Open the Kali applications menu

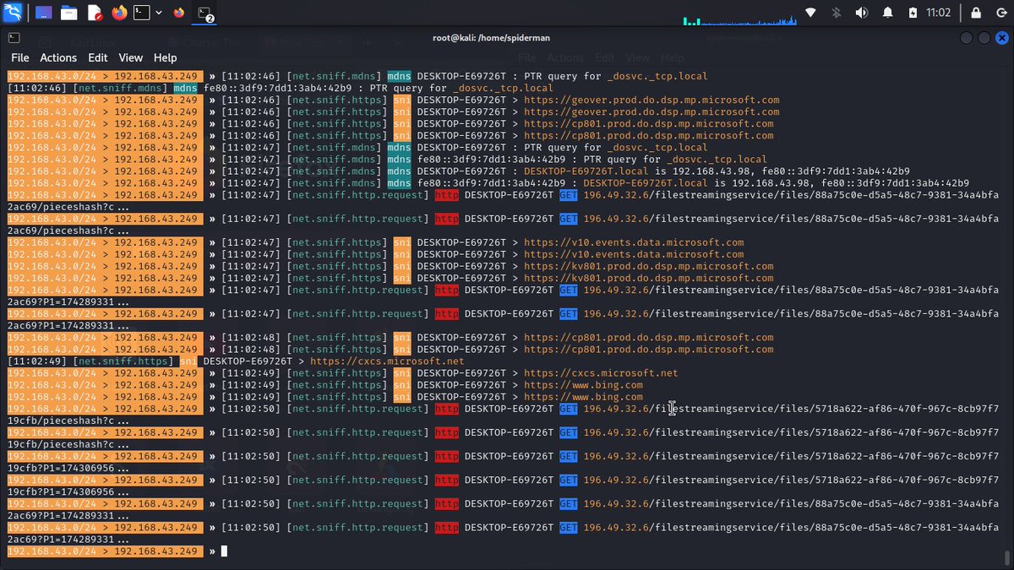(x=12, y=12)
